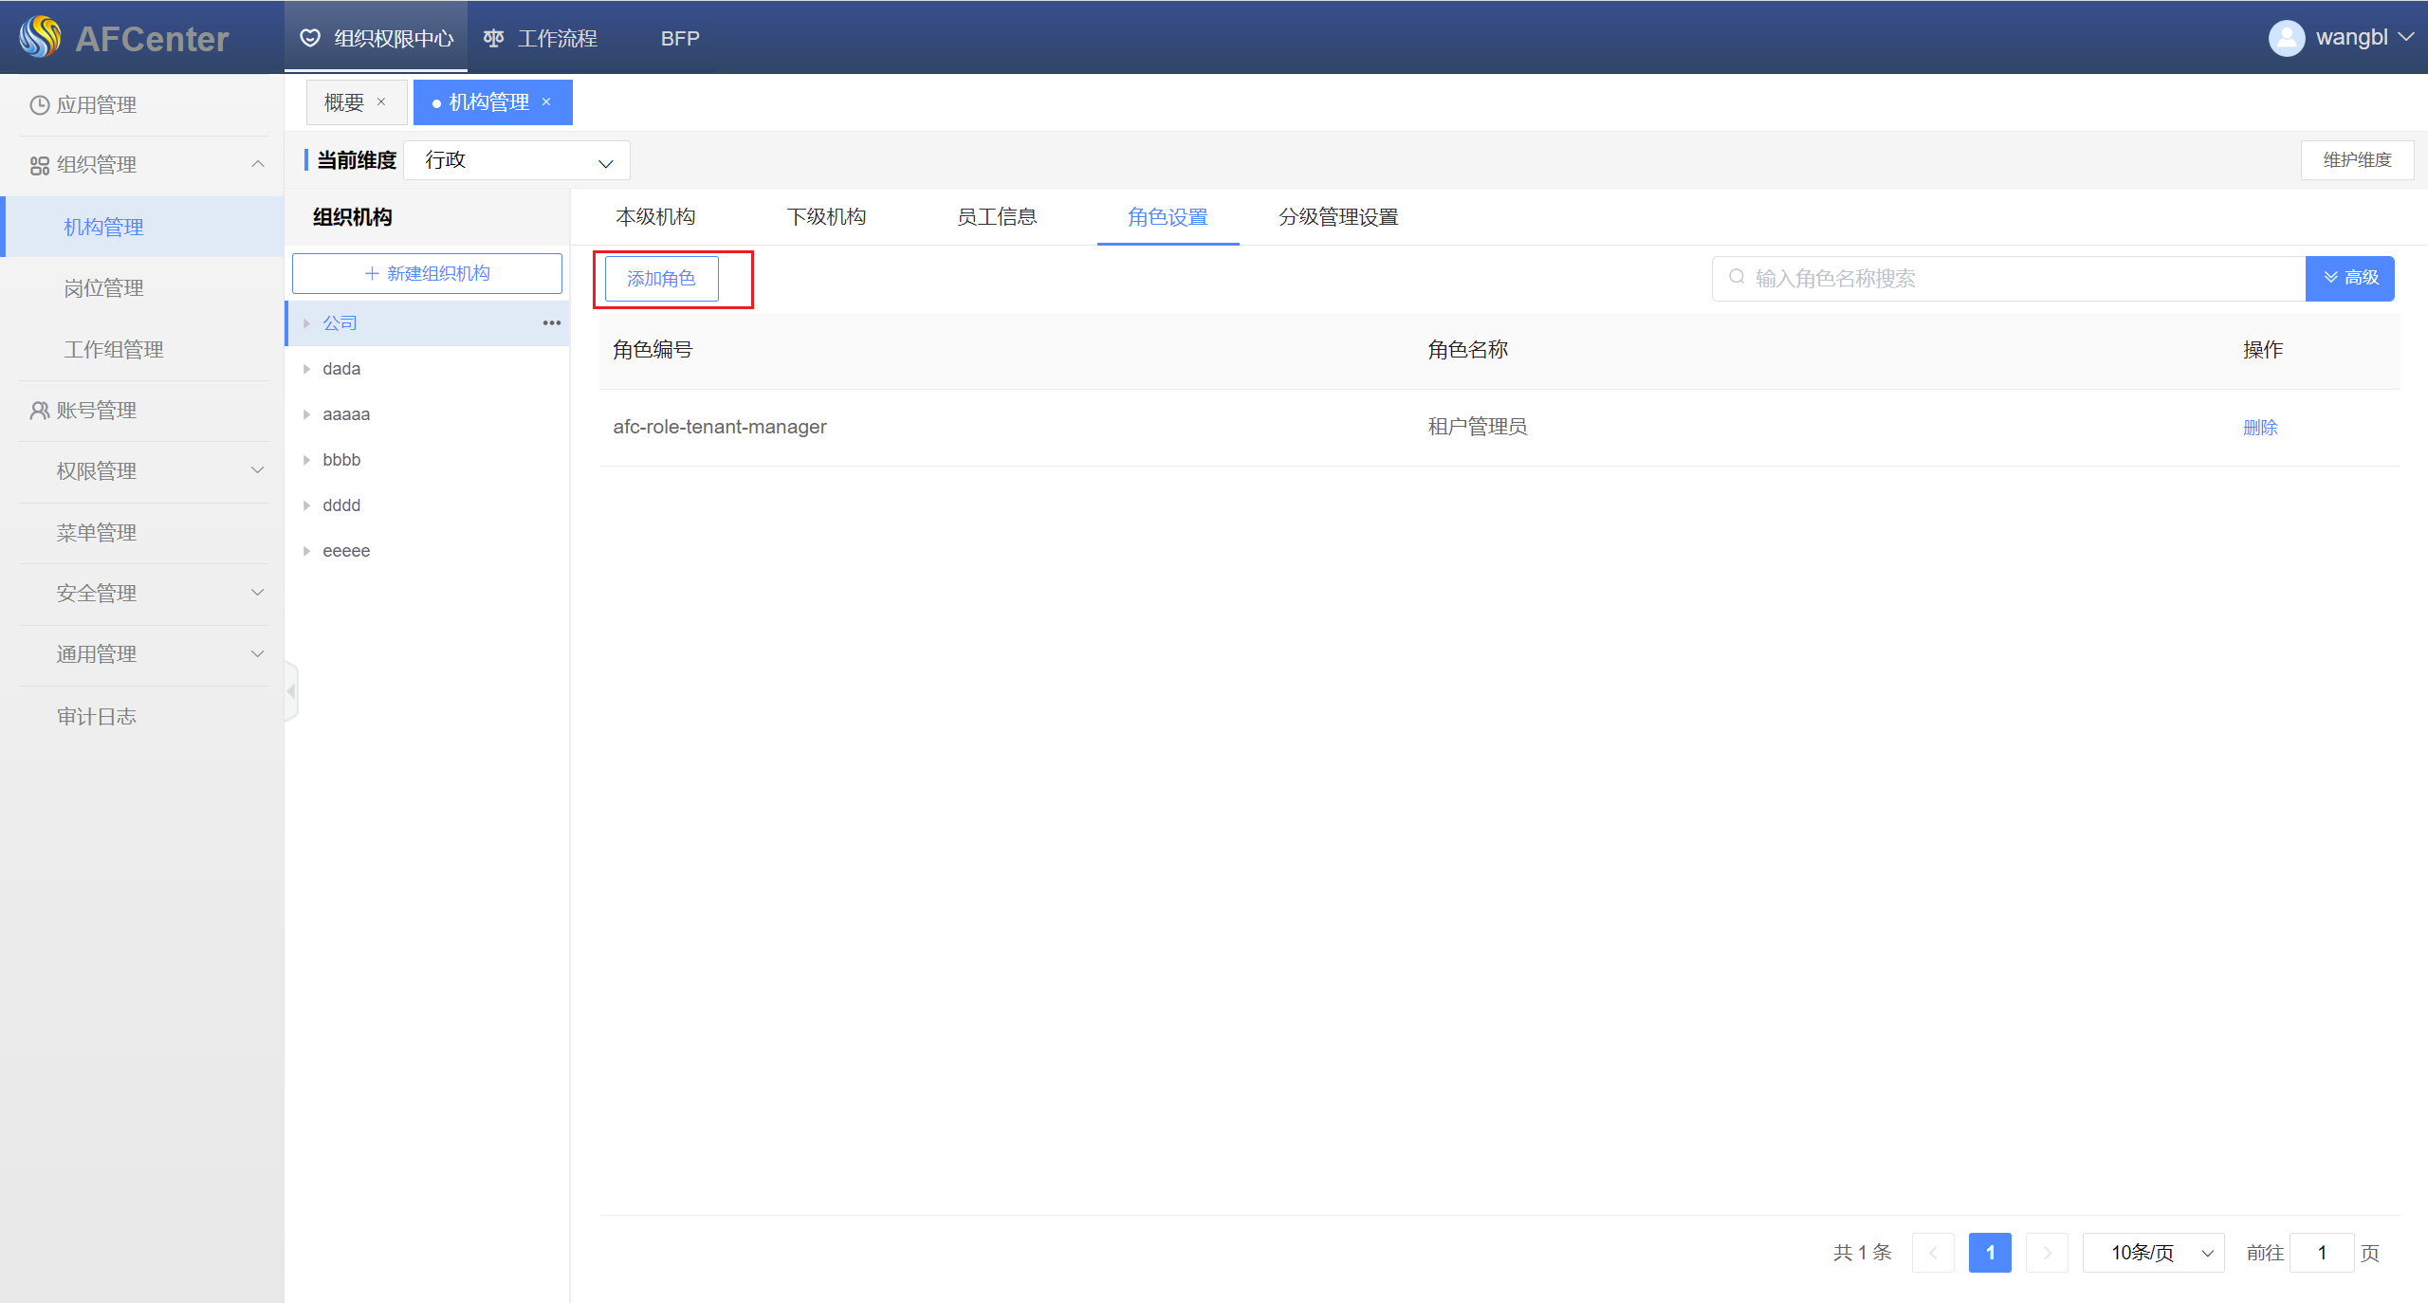
Task: Select the 角色设置 tab
Action: click(1168, 217)
